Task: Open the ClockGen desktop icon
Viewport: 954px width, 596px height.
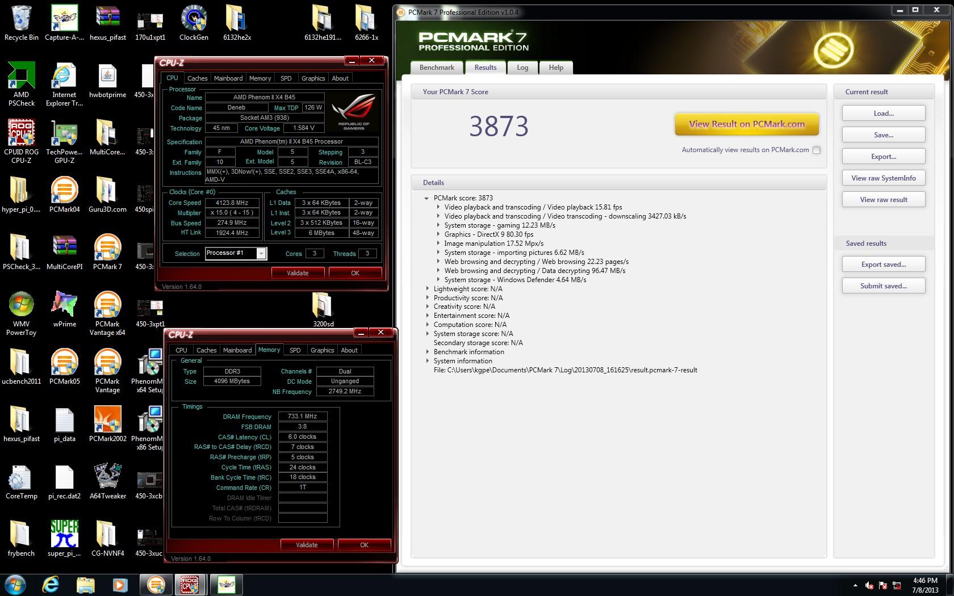Action: [194, 23]
